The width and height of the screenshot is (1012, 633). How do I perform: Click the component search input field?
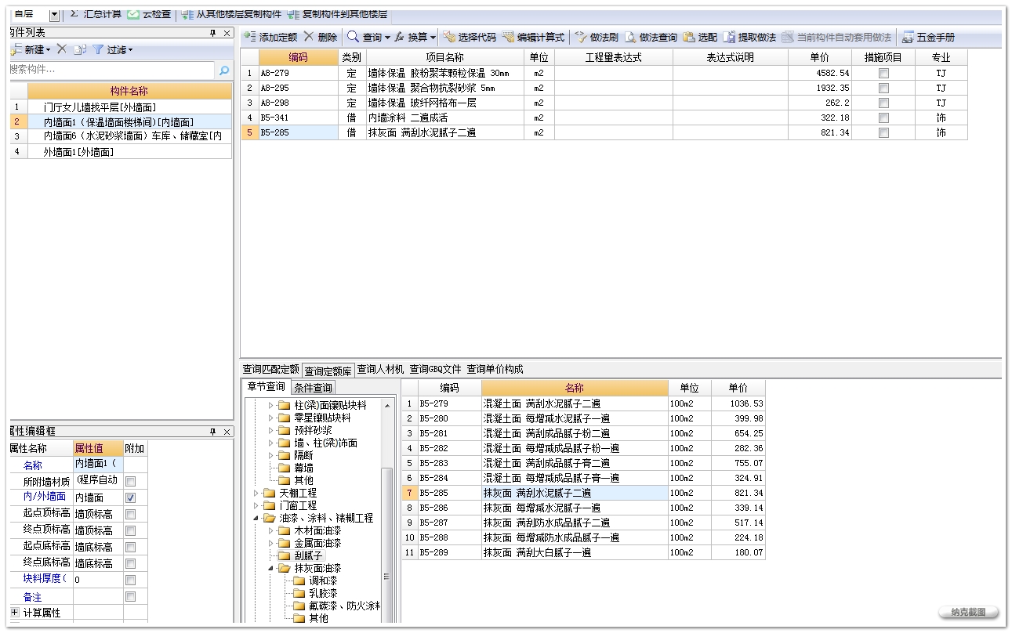[x=110, y=70]
